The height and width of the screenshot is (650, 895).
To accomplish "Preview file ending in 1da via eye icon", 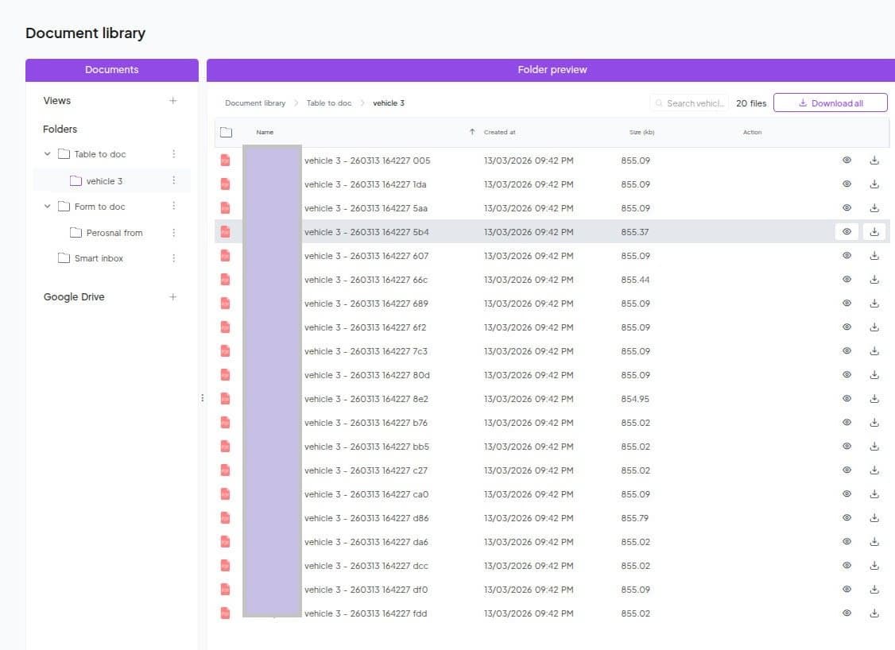I will point(847,184).
